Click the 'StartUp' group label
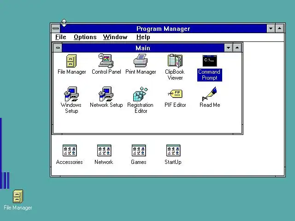This screenshot has height=221, width=295. (x=173, y=162)
